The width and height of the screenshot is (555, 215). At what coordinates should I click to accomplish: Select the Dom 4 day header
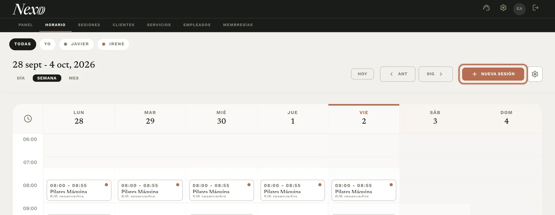pyautogui.click(x=506, y=118)
